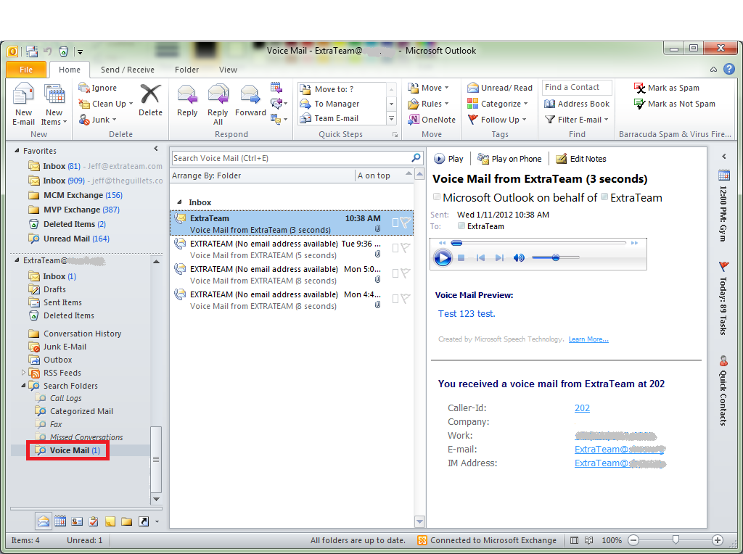743x554 pixels.
Task: Open the File tab
Action: [26, 70]
